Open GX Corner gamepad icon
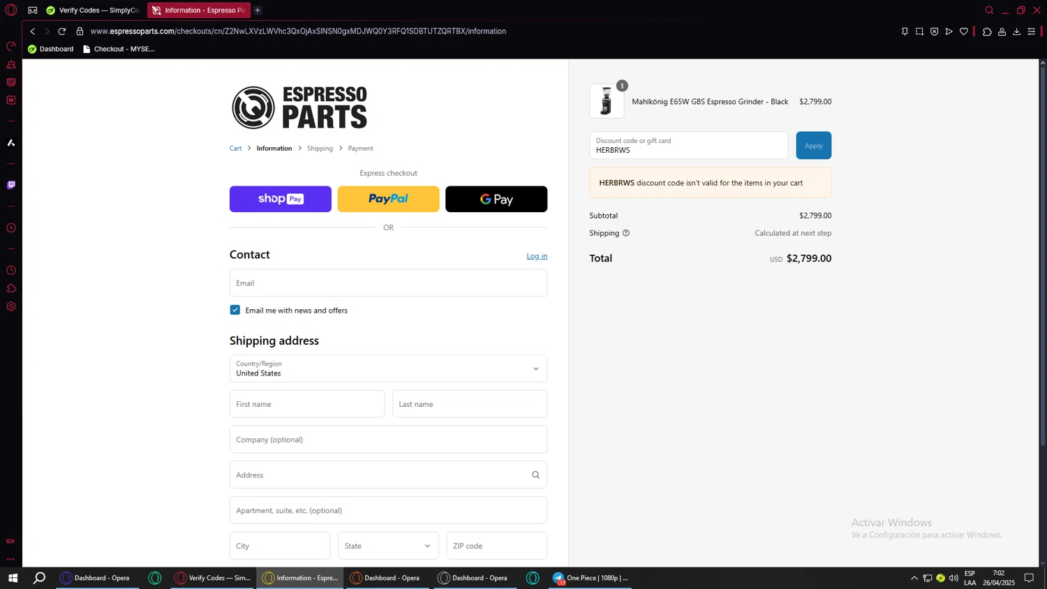The width and height of the screenshot is (1047, 589). [x=33, y=10]
